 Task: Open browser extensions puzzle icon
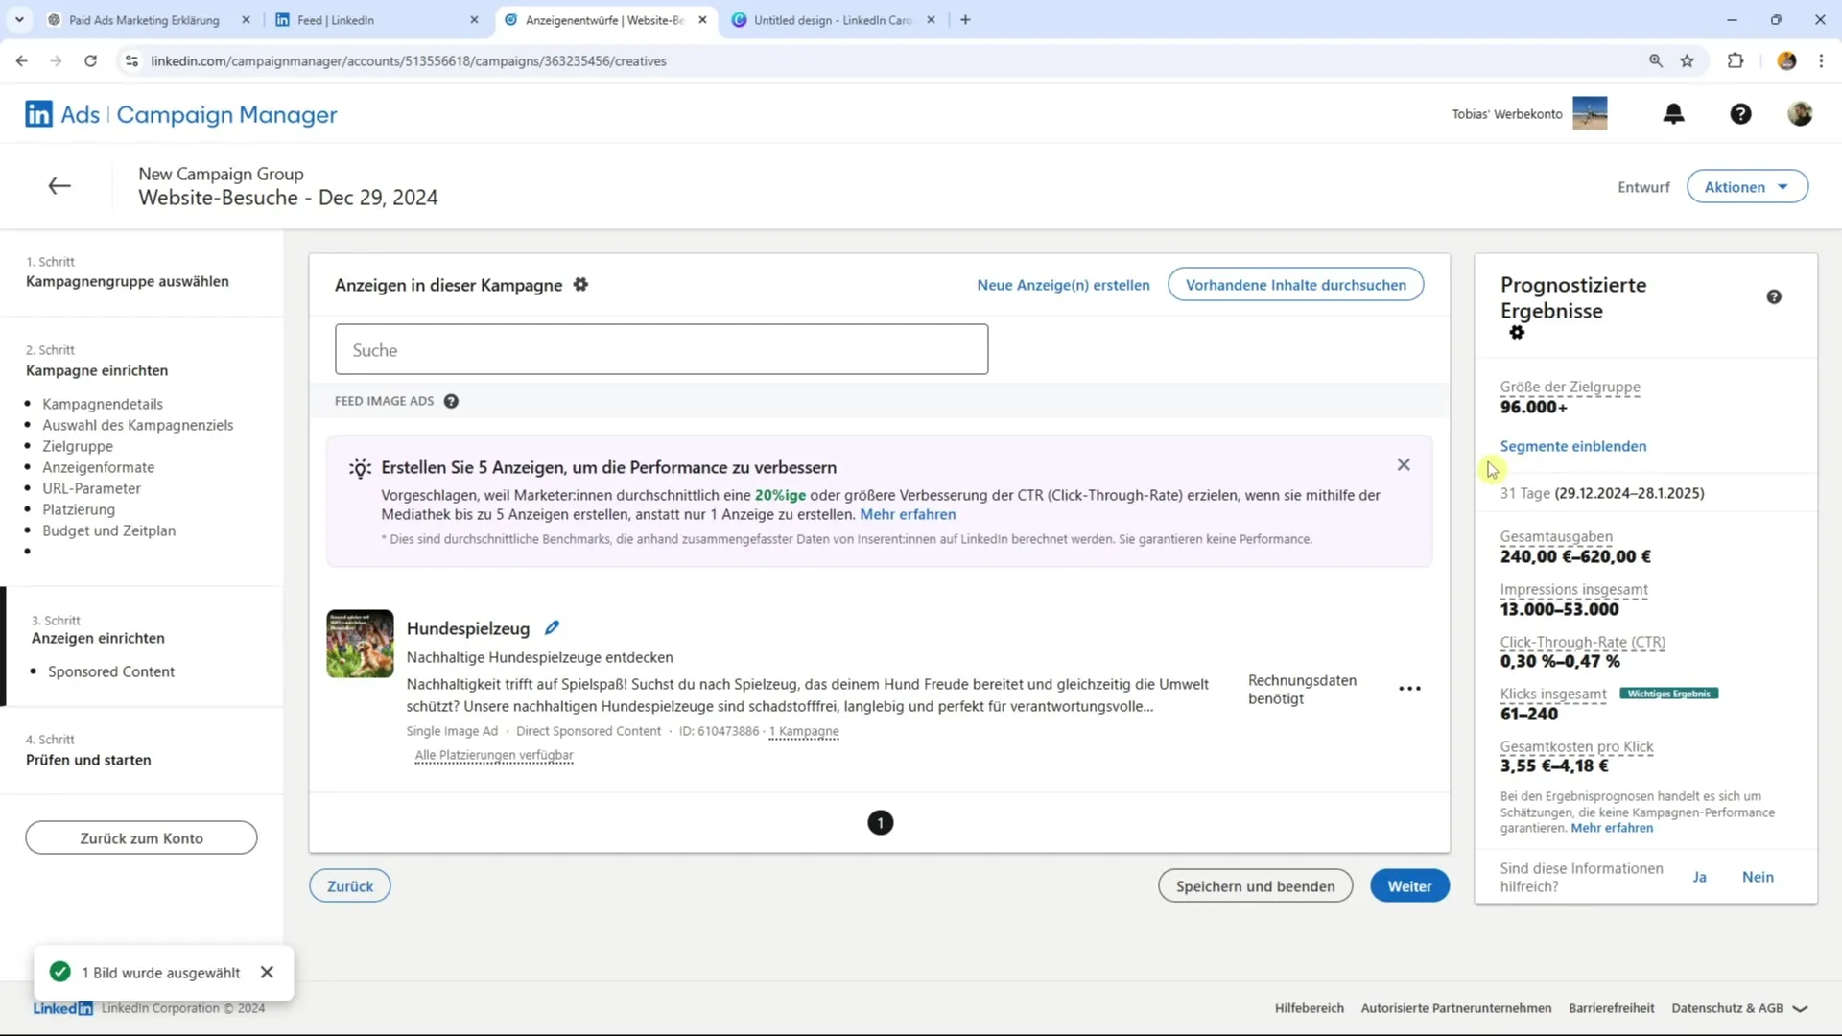[1735, 60]
